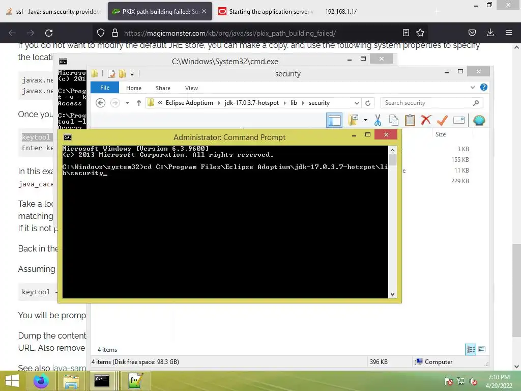
Task: Click the network icon in system tray
Action: 460,381
